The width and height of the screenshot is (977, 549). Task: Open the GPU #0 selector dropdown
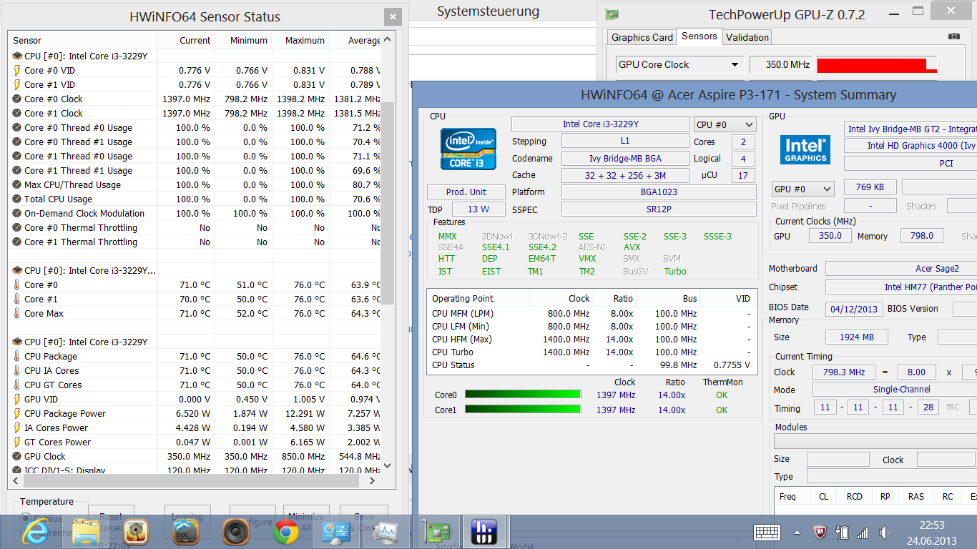coord(802,189)
